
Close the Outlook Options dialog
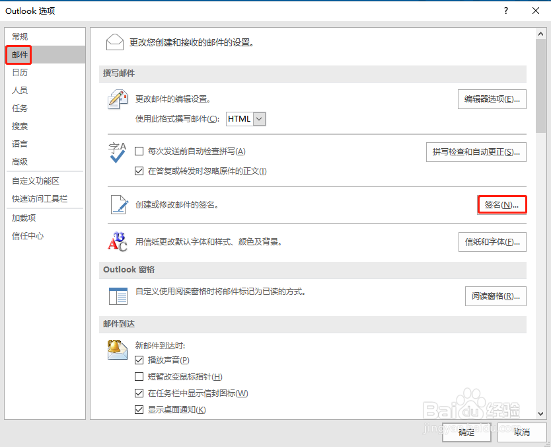tap(536, 11)
